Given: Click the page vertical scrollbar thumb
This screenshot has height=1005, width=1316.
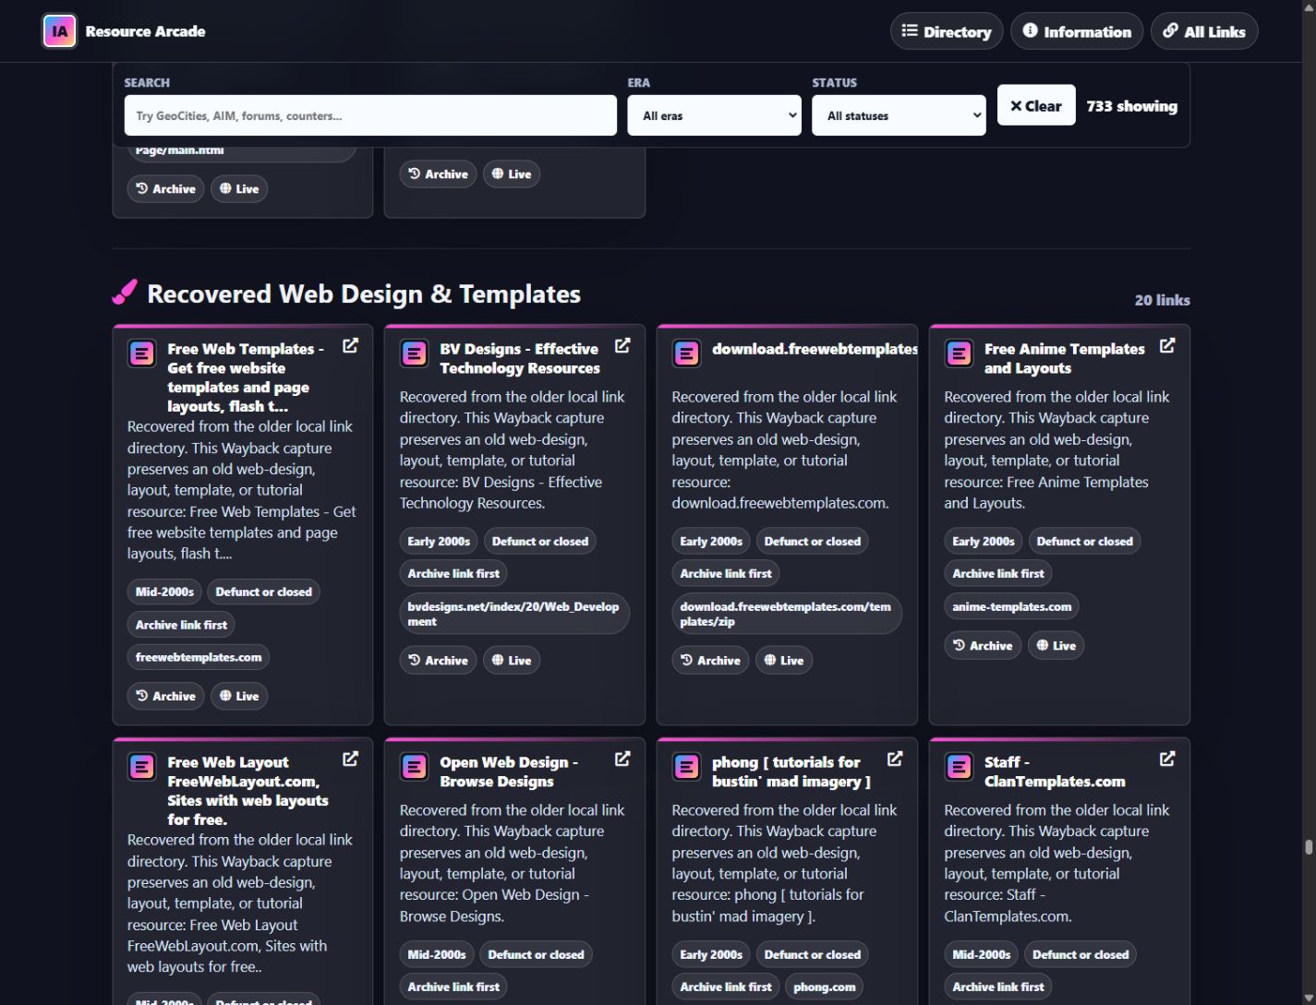Looking at the screenshot, I should (x=1308, y=846).
